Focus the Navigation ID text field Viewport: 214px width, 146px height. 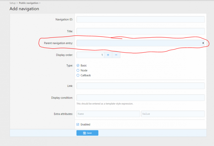[x=140, y=19]
